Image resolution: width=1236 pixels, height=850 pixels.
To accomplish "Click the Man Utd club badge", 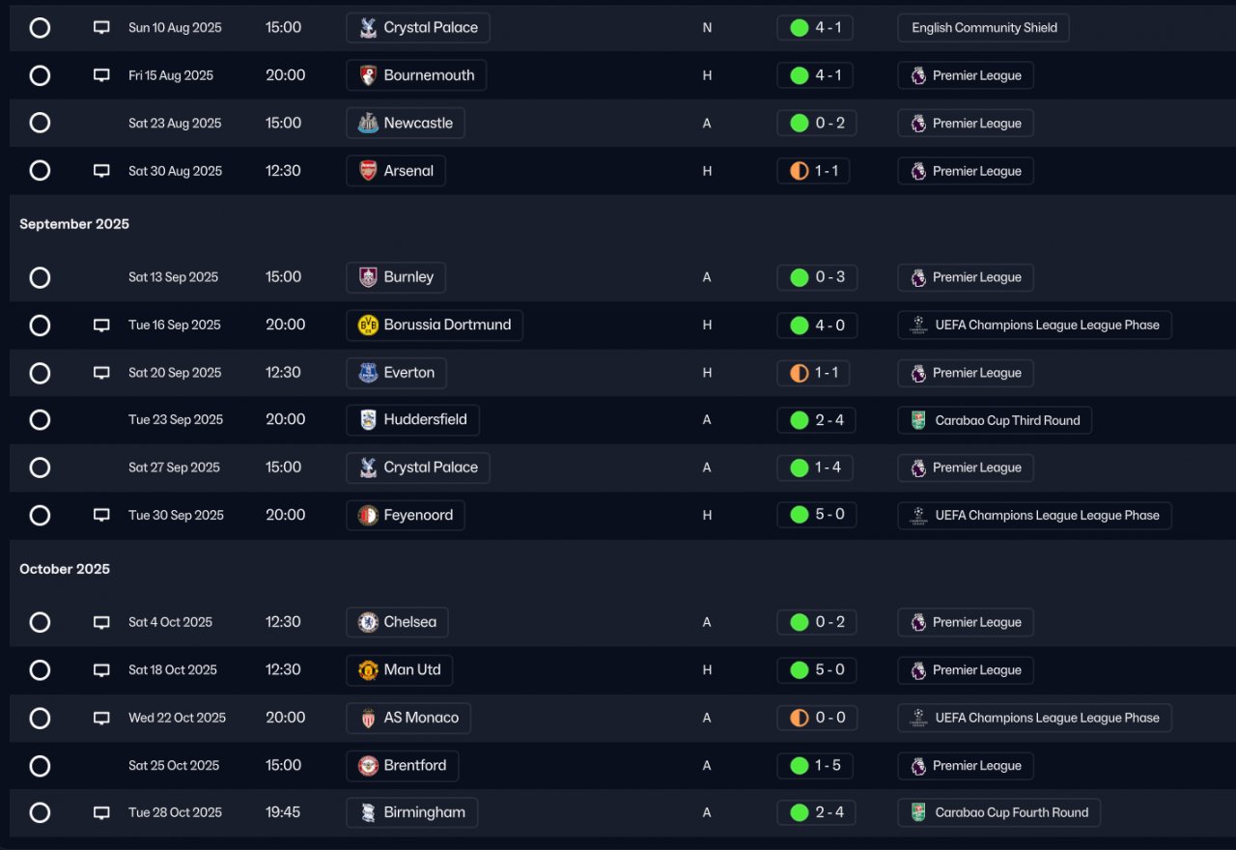I will (x=368, y=670).
